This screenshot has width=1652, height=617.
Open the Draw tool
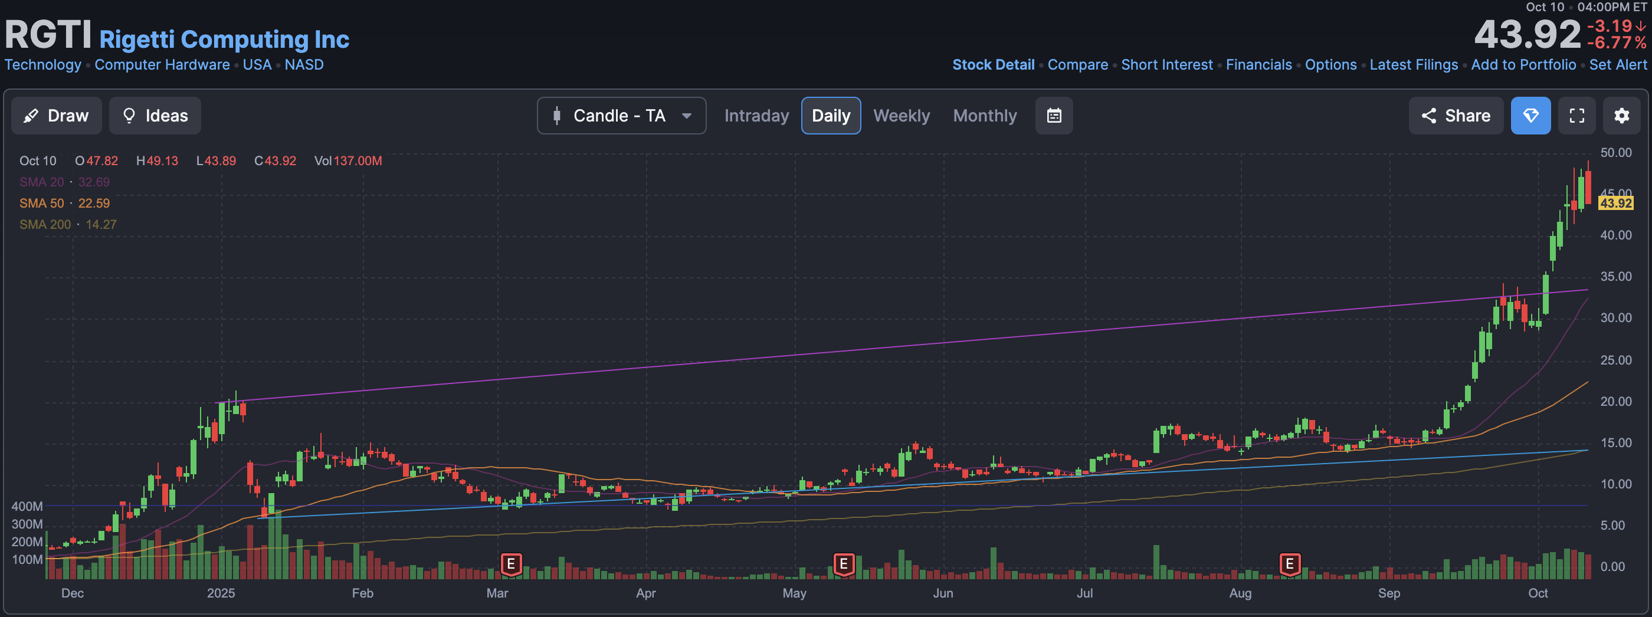coord(57,116)
